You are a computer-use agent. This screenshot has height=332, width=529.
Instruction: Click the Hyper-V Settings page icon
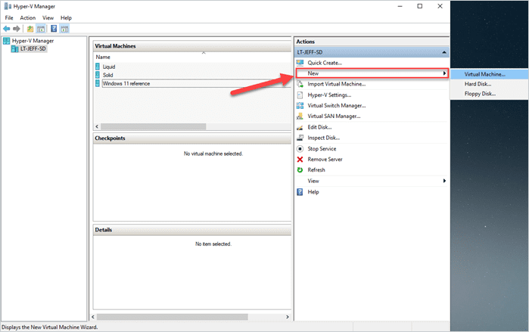coord(300,95)
